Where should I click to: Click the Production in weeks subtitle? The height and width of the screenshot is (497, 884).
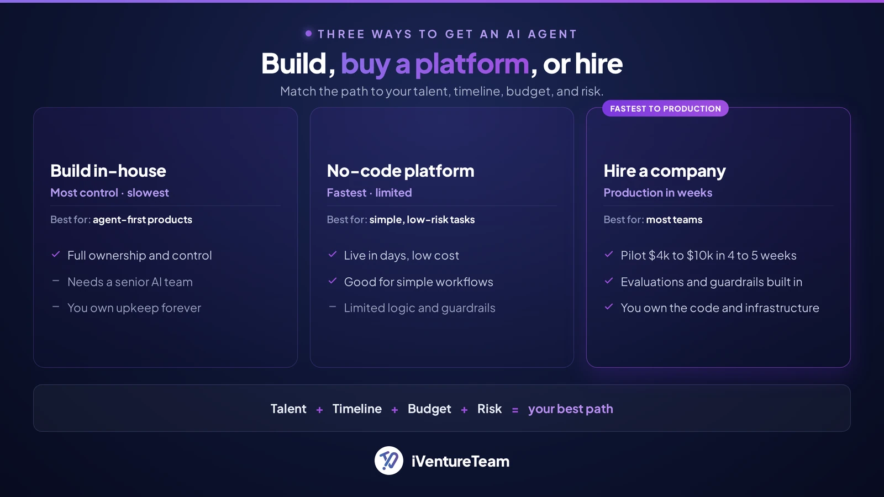[658, 193]
